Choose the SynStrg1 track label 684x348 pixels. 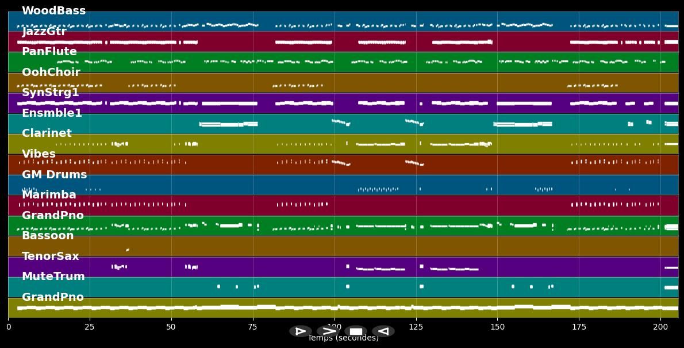51,93
